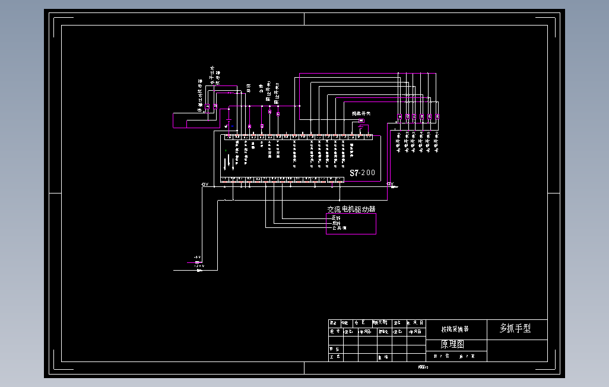Viewport: 609px width, 387px height.
Task: Select the 设计 cell in the title block
Action: tap(335, 331)
